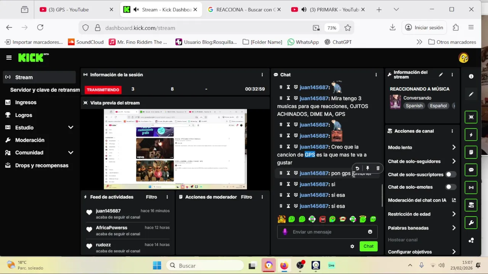Show more bookmarks overflow chevron
Screen dimensions: 488x274
click(419, 42)
